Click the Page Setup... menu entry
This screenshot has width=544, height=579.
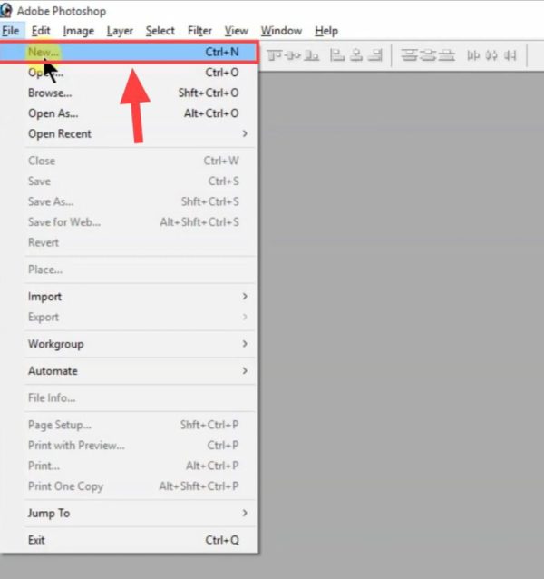click(x=128, y=425)
